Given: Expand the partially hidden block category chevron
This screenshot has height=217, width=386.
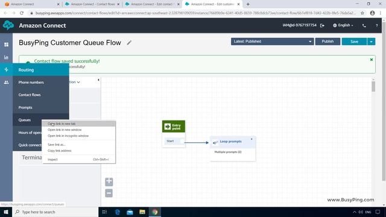Looking at the screenshot, I should 78,82.
